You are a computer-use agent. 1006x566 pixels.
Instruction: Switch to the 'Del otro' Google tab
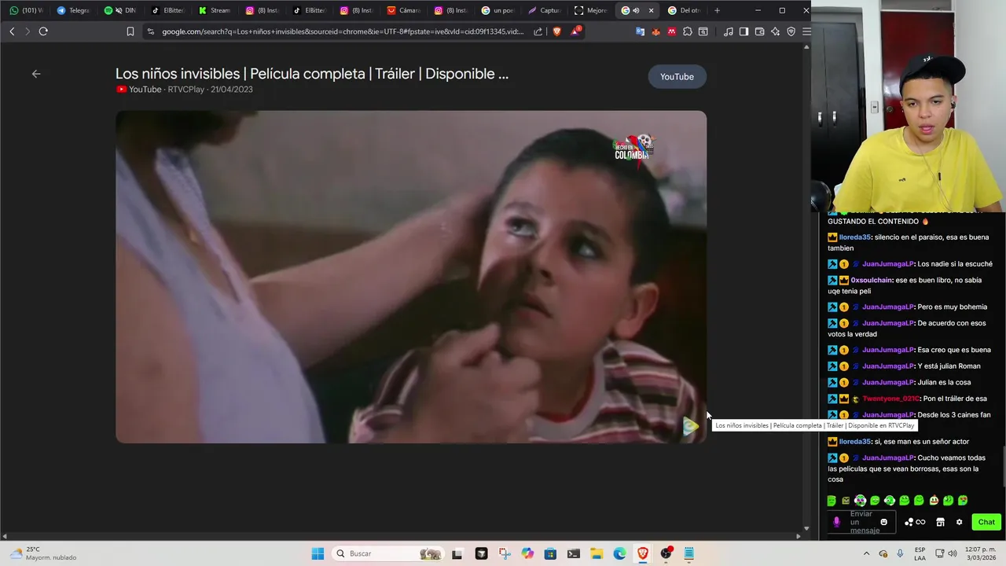click(685, 10)
